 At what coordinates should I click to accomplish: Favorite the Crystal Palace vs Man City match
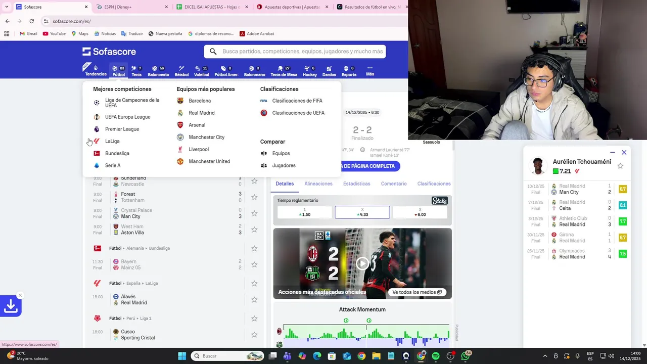pos(254,213)
